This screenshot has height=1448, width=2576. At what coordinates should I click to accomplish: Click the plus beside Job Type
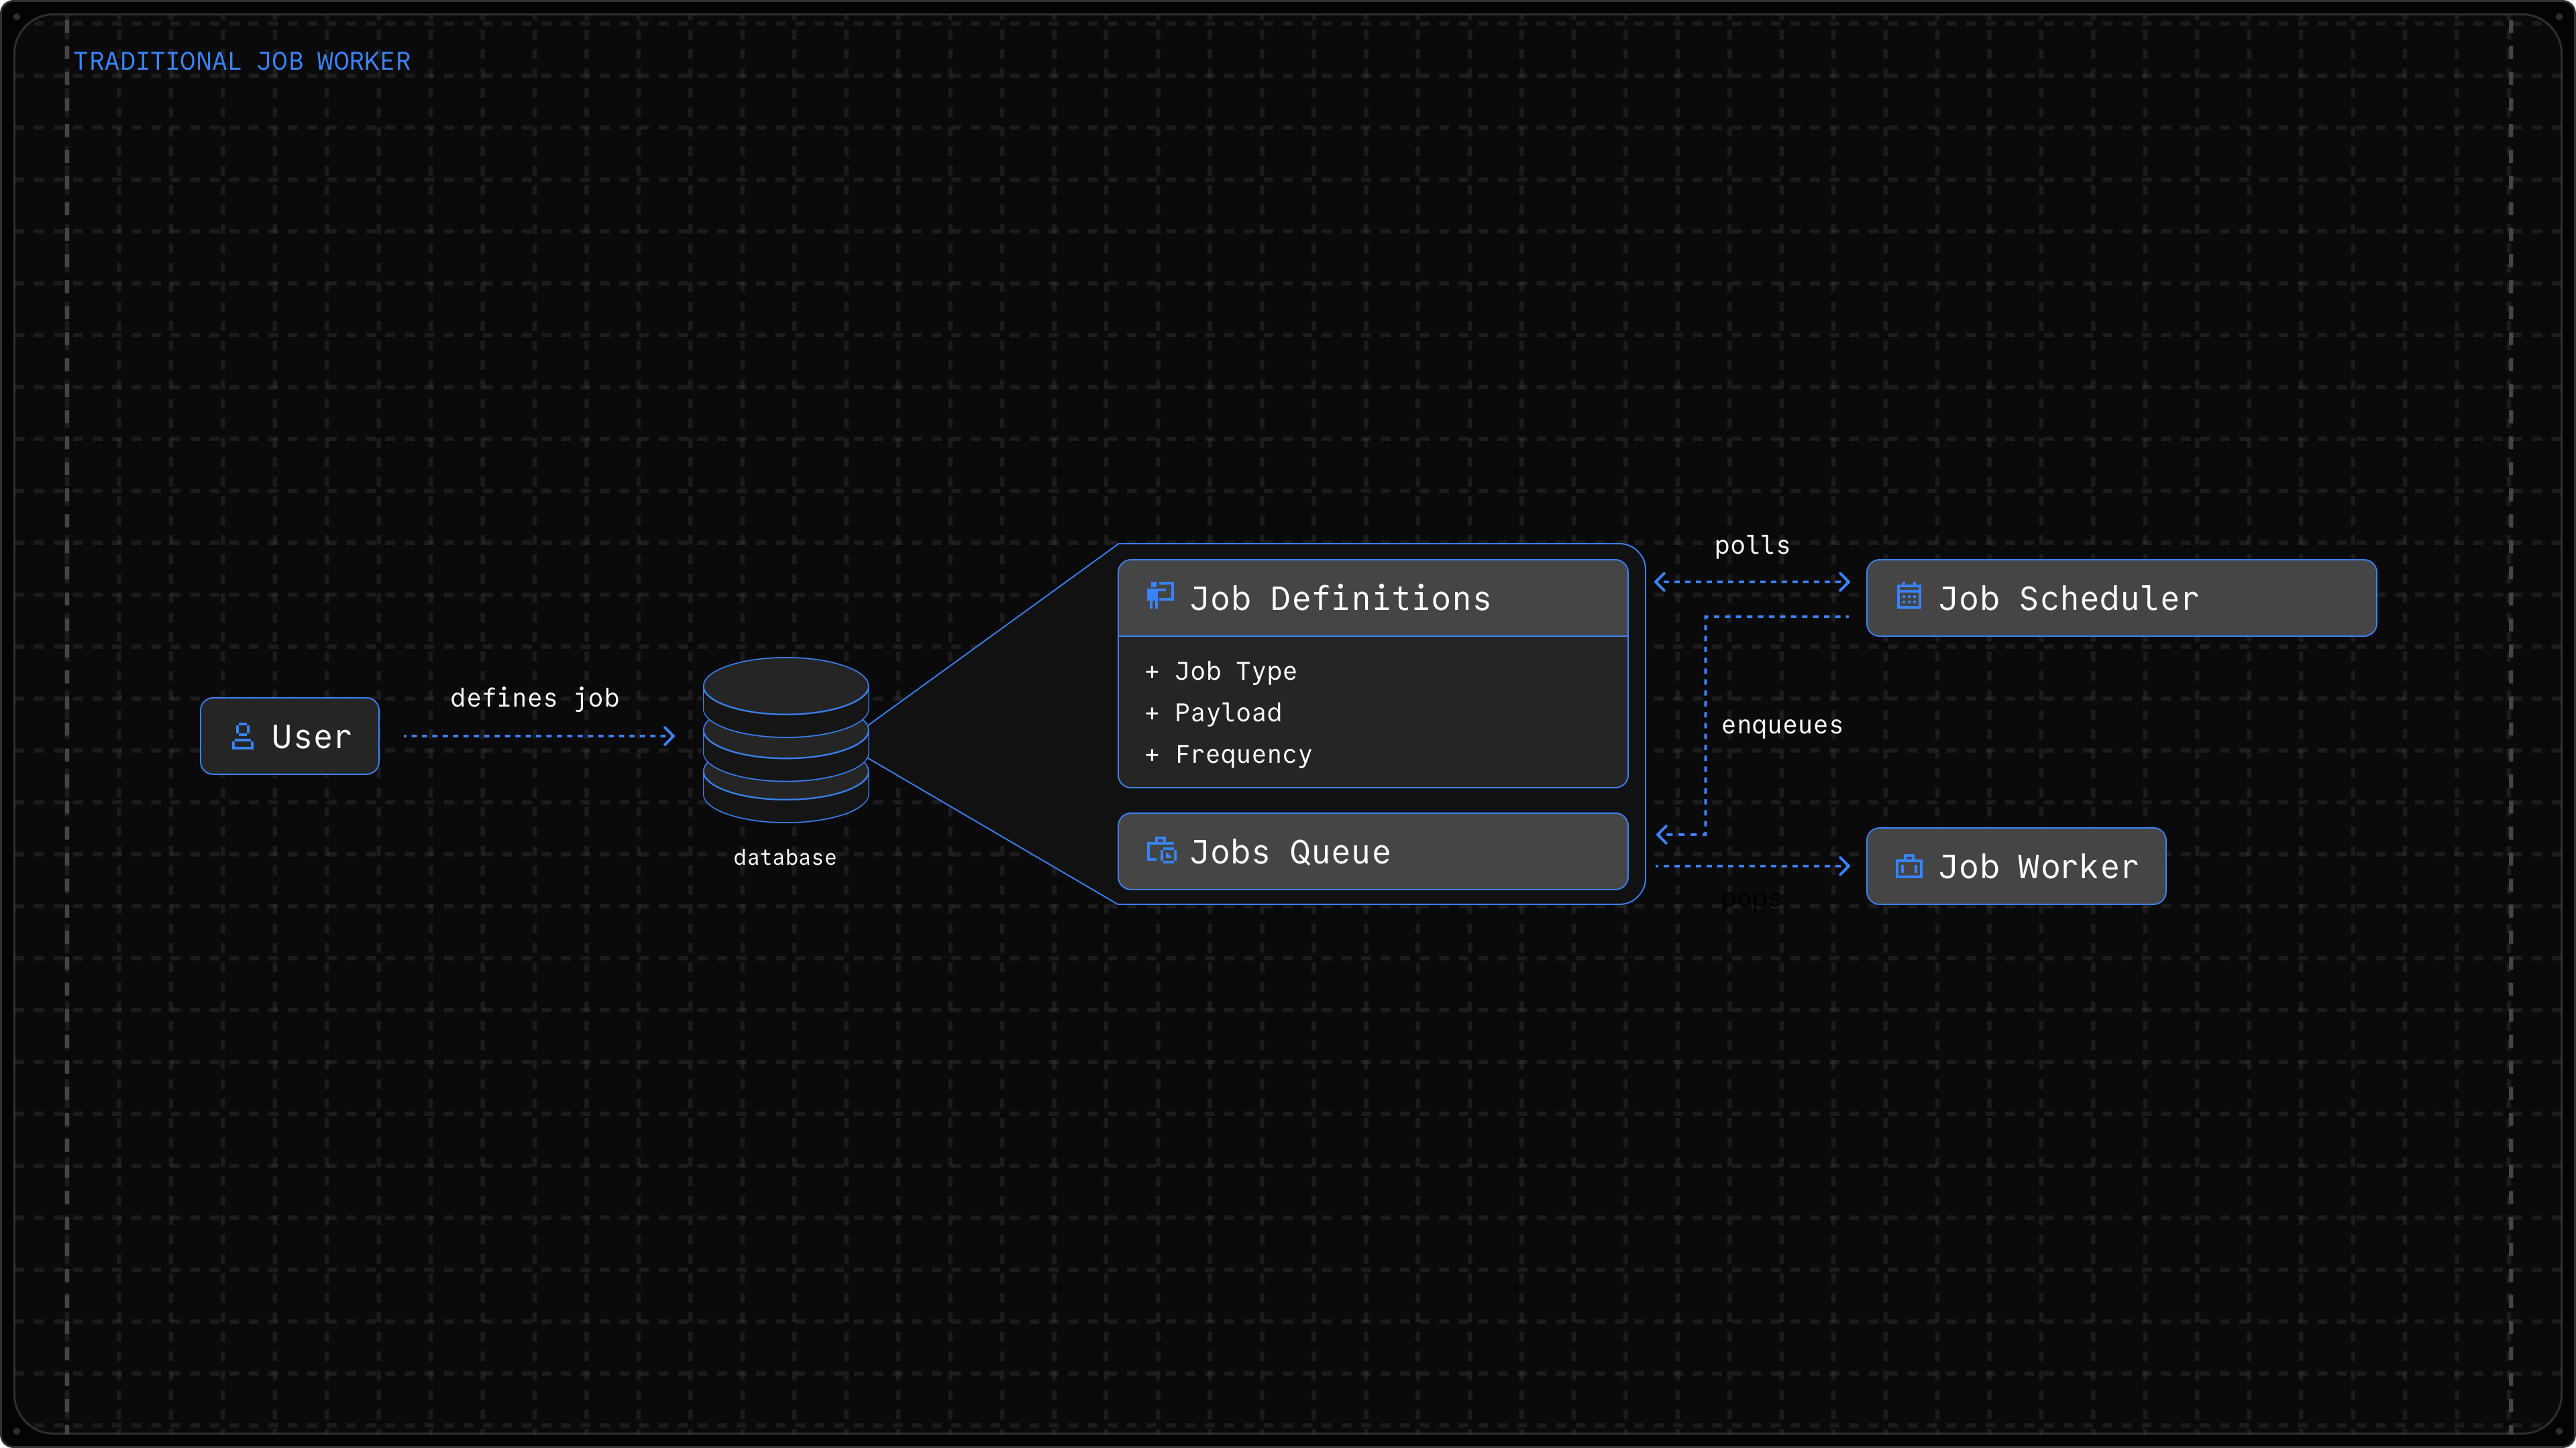coord(1152,672)
